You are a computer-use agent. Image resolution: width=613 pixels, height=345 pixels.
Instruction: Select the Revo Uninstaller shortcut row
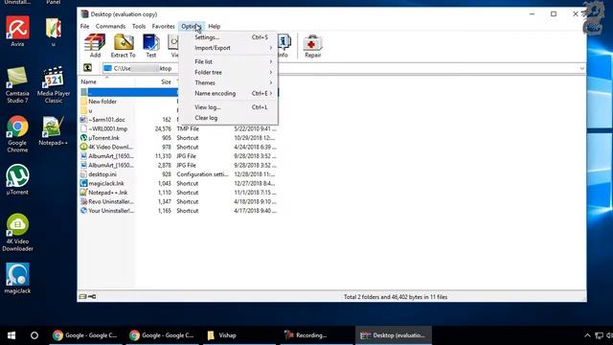179,201
